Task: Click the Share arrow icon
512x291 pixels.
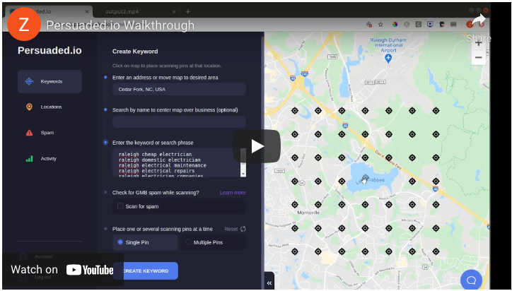Action: (x=479, y=20)
